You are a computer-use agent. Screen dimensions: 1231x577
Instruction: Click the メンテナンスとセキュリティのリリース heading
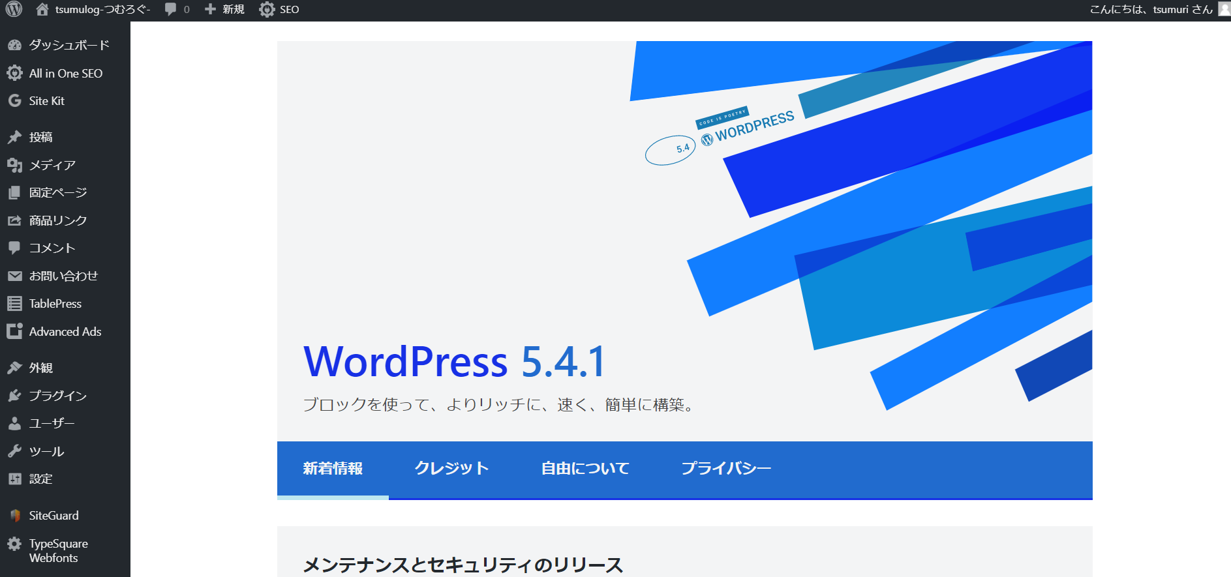pos(463,565)
